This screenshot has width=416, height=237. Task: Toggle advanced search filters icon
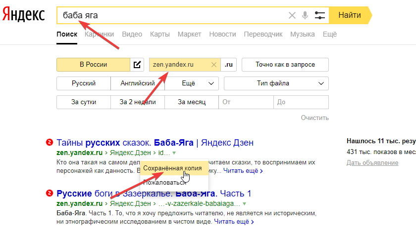[x=320, y=15]
